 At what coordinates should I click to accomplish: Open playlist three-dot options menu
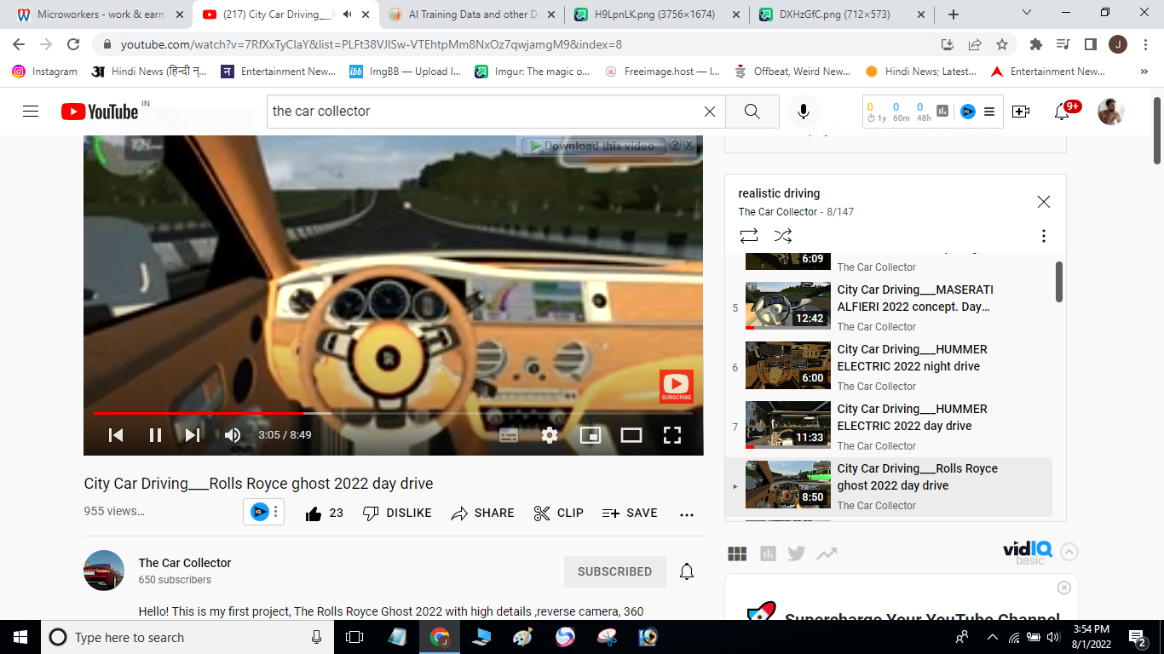coord(1043,236)
